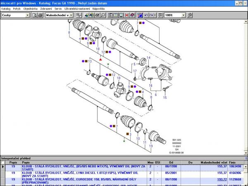Open the Katalog menu
The image size is (248, 186).
pyautogui.click(x=6, y=8)
